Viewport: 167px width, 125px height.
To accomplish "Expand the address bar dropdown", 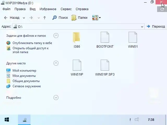I will 142,27.
